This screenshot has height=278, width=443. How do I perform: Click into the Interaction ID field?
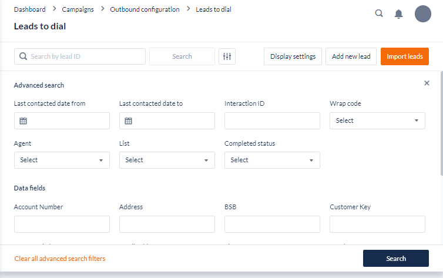[272, 121]
